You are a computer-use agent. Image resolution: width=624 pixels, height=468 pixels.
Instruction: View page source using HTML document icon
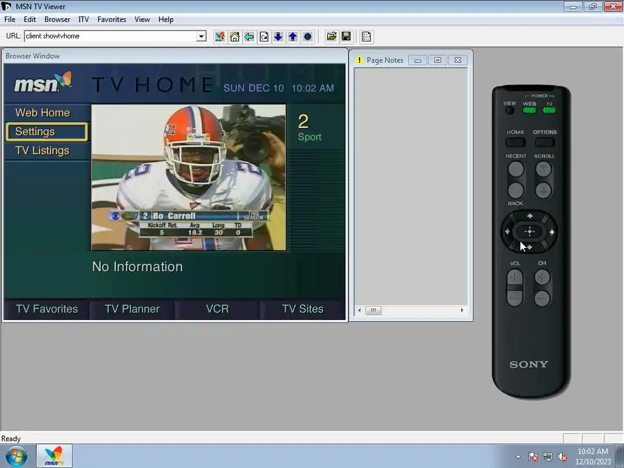click(x=366, y=37)
